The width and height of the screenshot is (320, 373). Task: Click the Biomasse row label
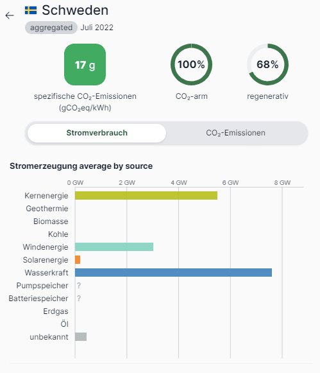(x=51, y=221)
